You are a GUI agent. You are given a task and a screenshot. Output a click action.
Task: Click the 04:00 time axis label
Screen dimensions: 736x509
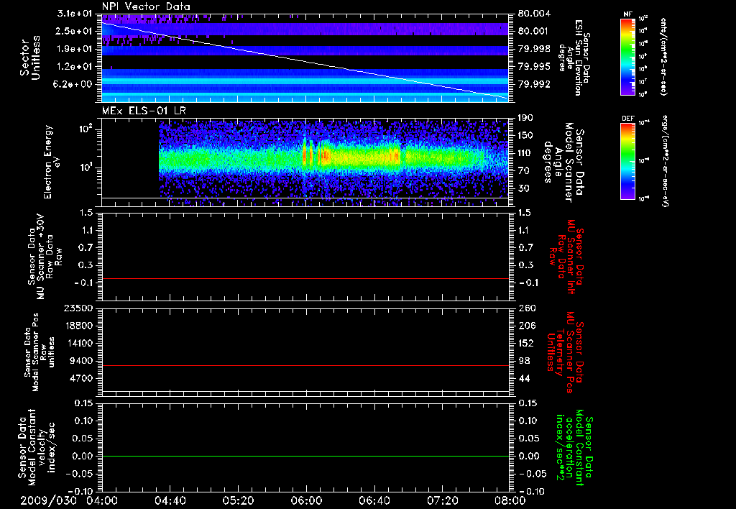point(102,500)
